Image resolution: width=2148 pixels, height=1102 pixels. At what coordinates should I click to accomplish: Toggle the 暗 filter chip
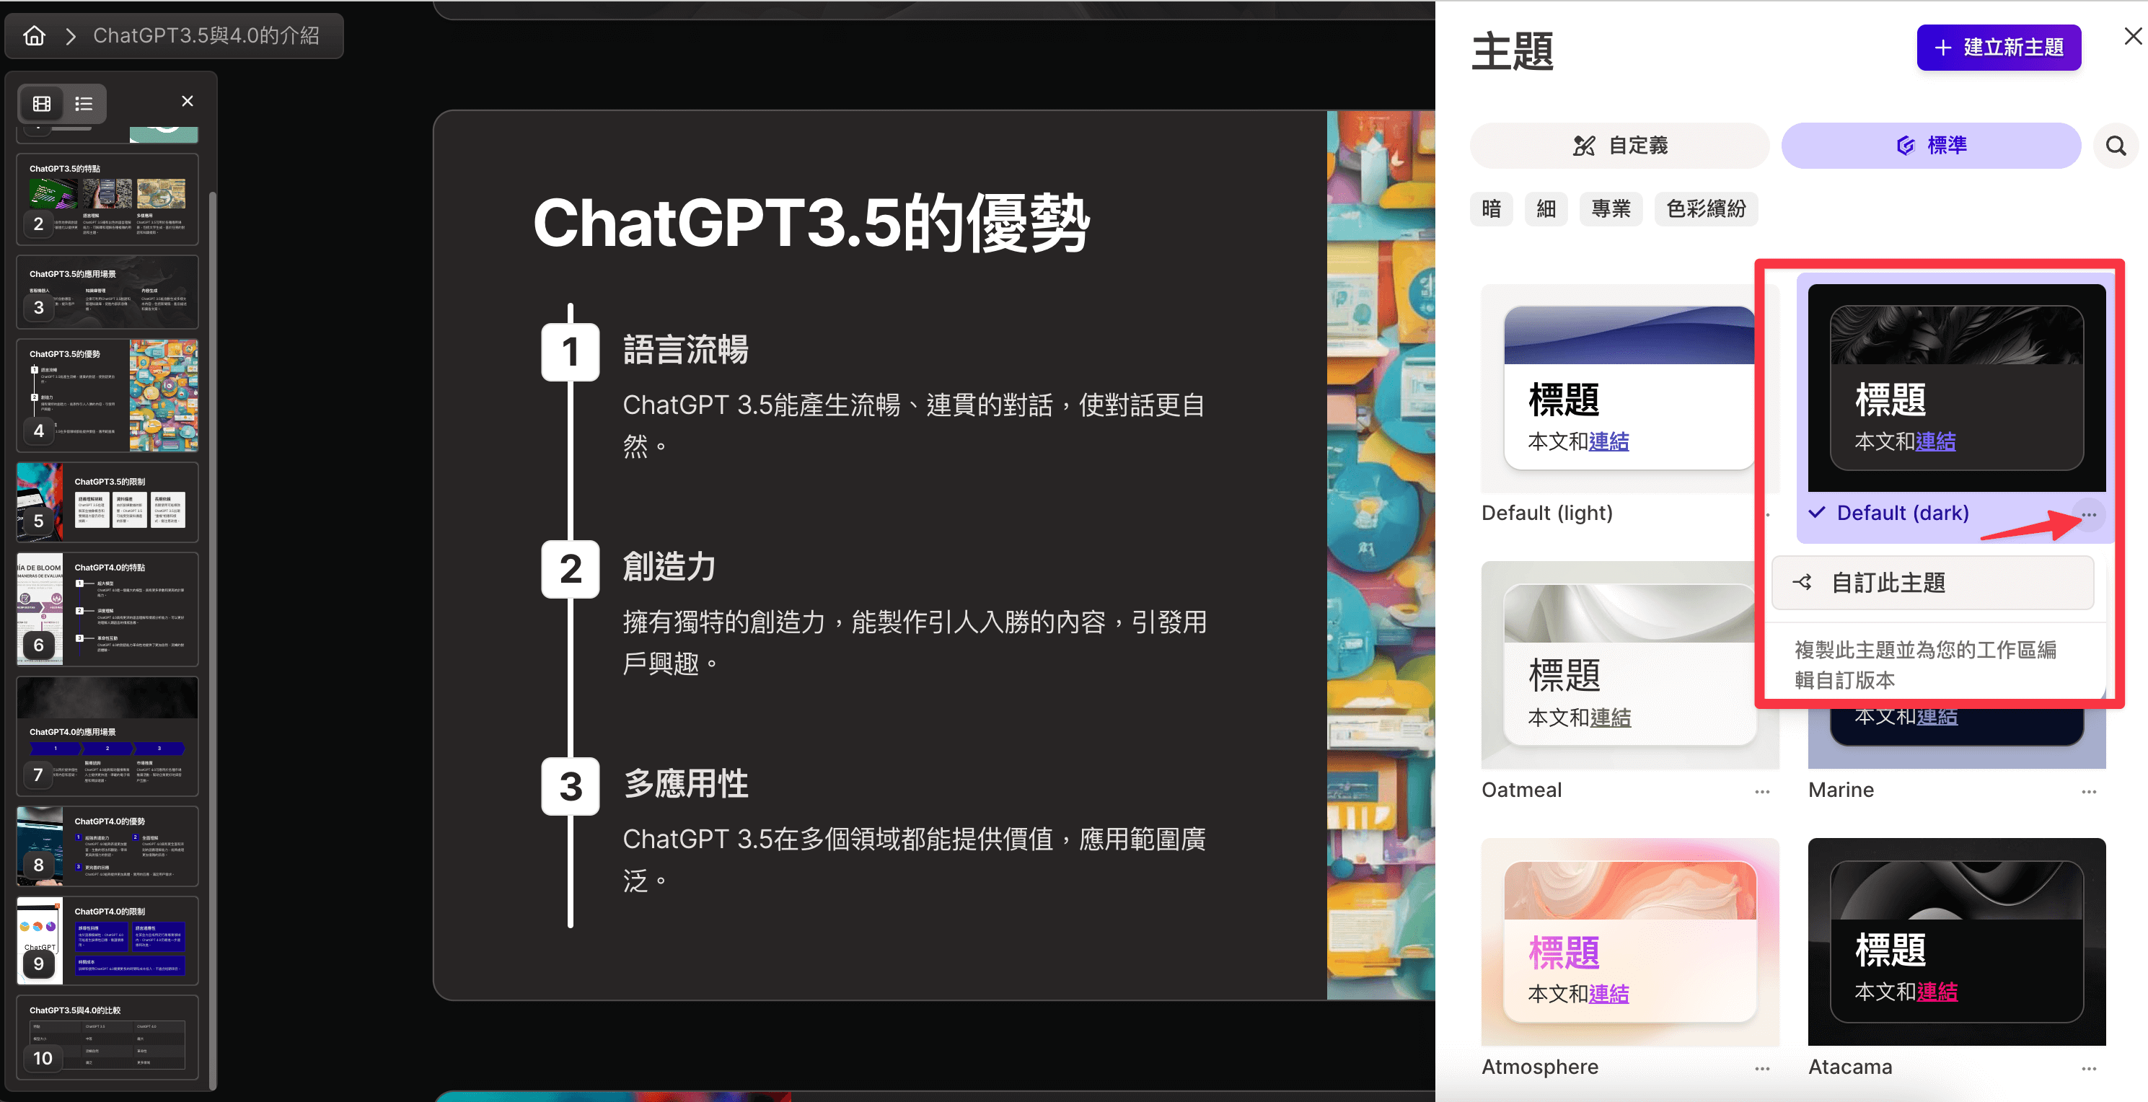point(1491,208)
